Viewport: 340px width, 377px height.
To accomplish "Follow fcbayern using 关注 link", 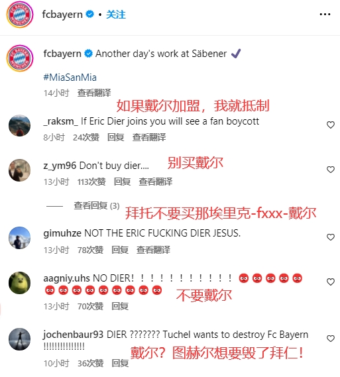I will click(116, 15).
